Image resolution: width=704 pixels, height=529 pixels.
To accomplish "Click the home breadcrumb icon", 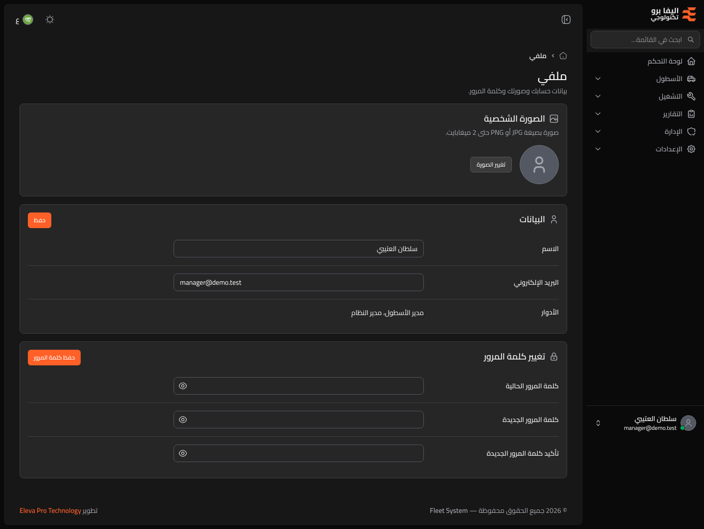I will (x=563, y=56).
